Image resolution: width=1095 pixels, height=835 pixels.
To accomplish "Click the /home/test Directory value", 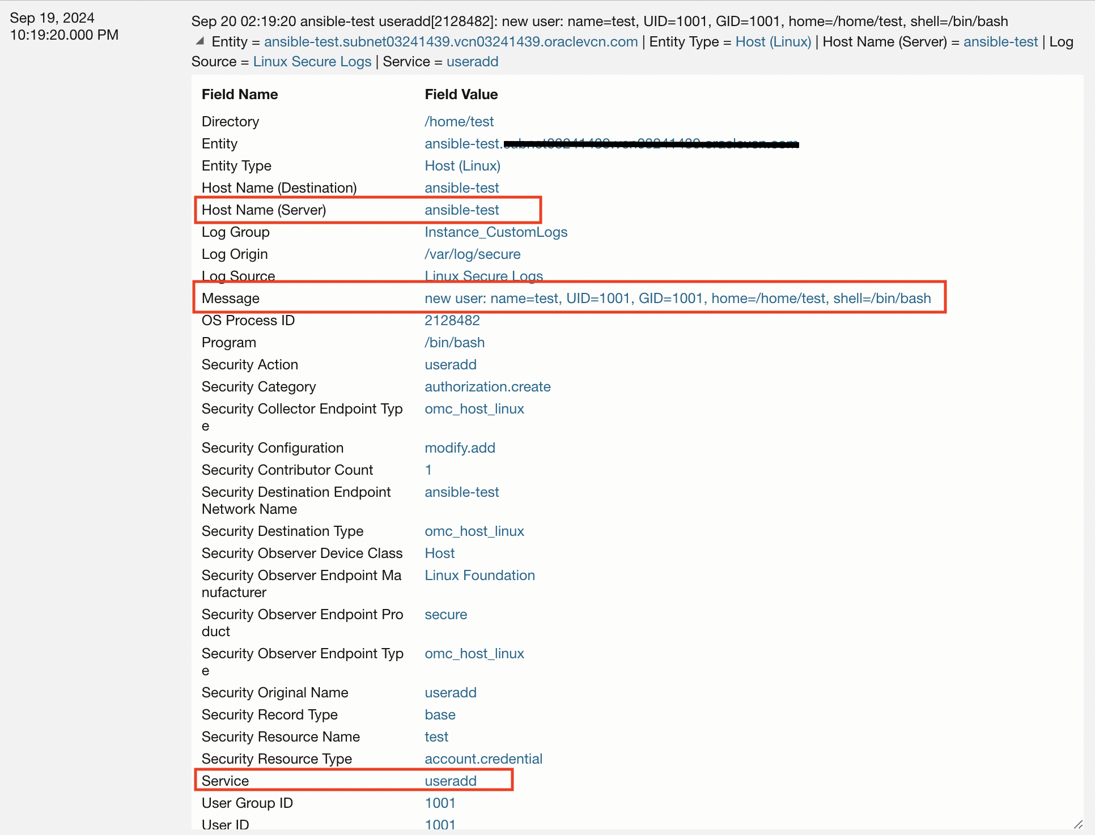I will tap(459, 122).
